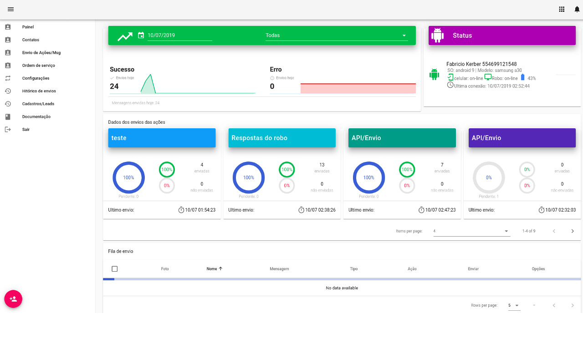Click the date field 10/07/2019

(180, 35)
